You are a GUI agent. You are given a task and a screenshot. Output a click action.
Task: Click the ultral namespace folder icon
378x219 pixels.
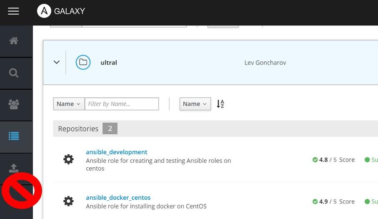coord(83,62)
